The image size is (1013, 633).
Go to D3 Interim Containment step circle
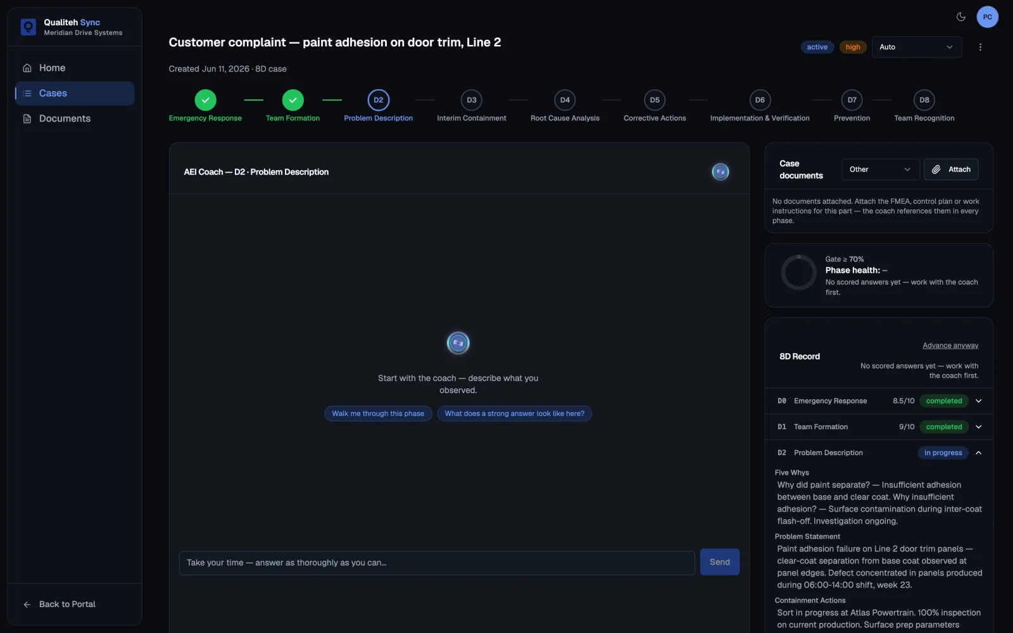[472, 100]
